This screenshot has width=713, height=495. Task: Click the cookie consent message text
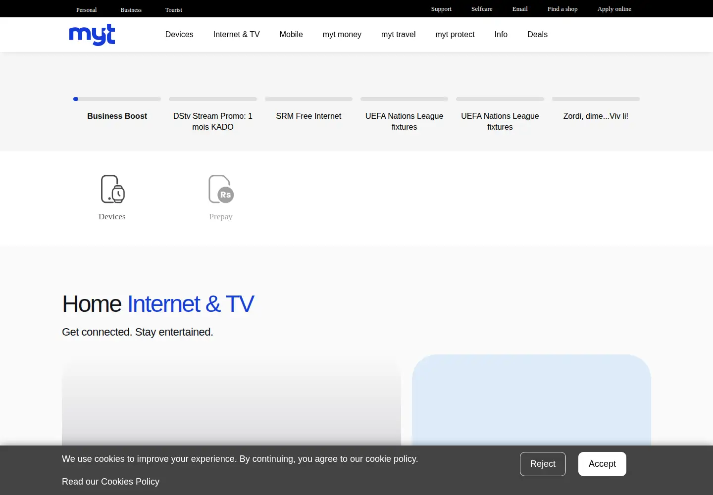click(240, 459)
